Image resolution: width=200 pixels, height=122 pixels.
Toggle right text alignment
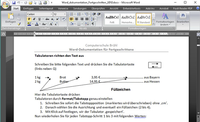tap(82, 19)
